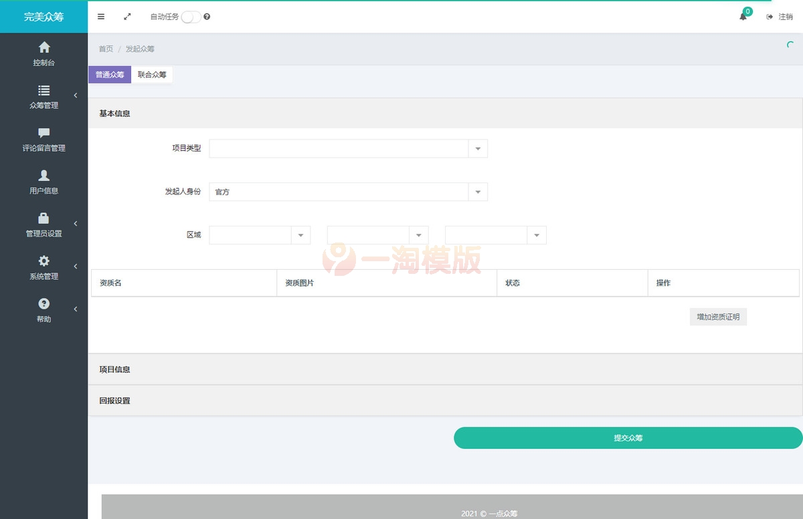This screenshot has width=803, height=519.
Task: Open 管理员设置 lock icon
Action: [43, 218]
